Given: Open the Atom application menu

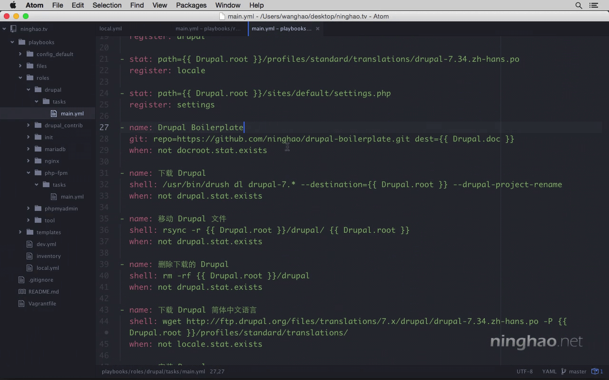Looking at the screenshot, I should point(34,5).
